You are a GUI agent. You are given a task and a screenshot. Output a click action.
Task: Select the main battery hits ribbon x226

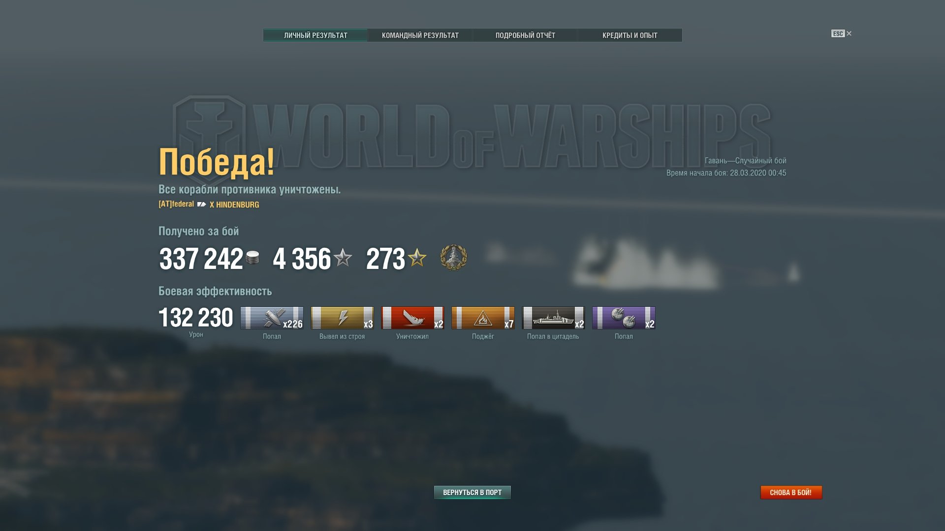tap(272, 318)
